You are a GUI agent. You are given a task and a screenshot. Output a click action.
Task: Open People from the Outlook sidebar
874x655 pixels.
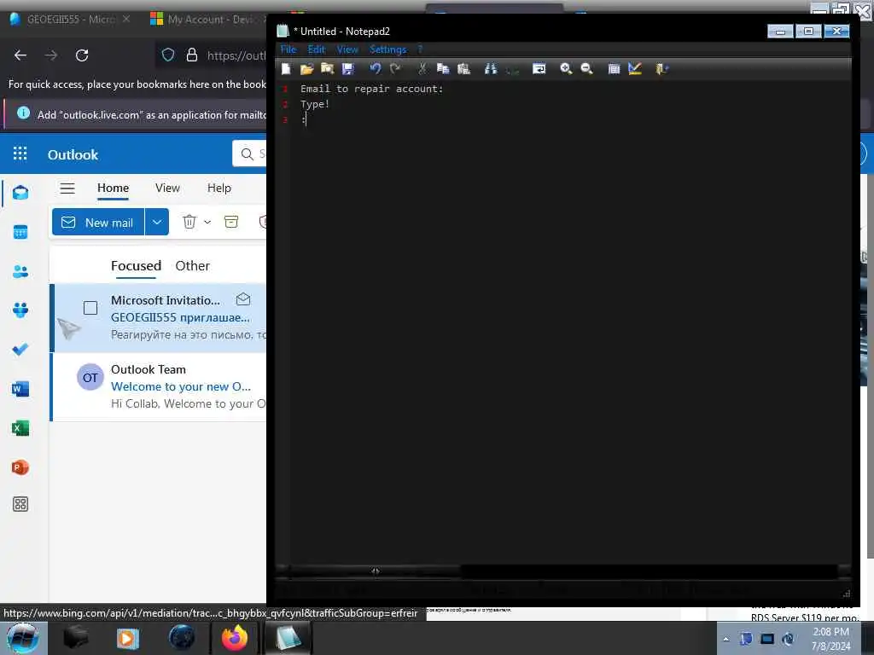point(20,271)
